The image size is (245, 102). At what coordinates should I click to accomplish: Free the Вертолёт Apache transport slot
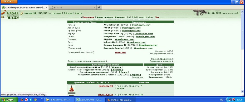pyautogui.click(x=143, y=48)
